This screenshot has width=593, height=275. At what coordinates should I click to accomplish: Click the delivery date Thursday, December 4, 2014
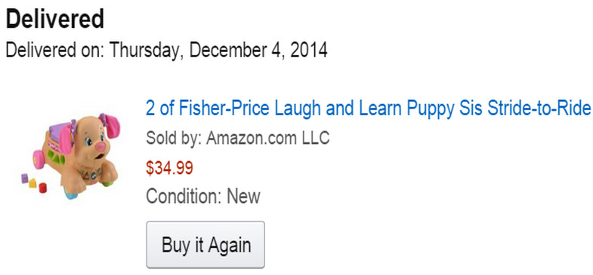point(218,50)
